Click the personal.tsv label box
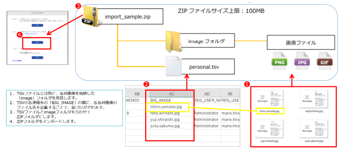The image size is (354, 152). pyautogui.click(x=207, y=67)
